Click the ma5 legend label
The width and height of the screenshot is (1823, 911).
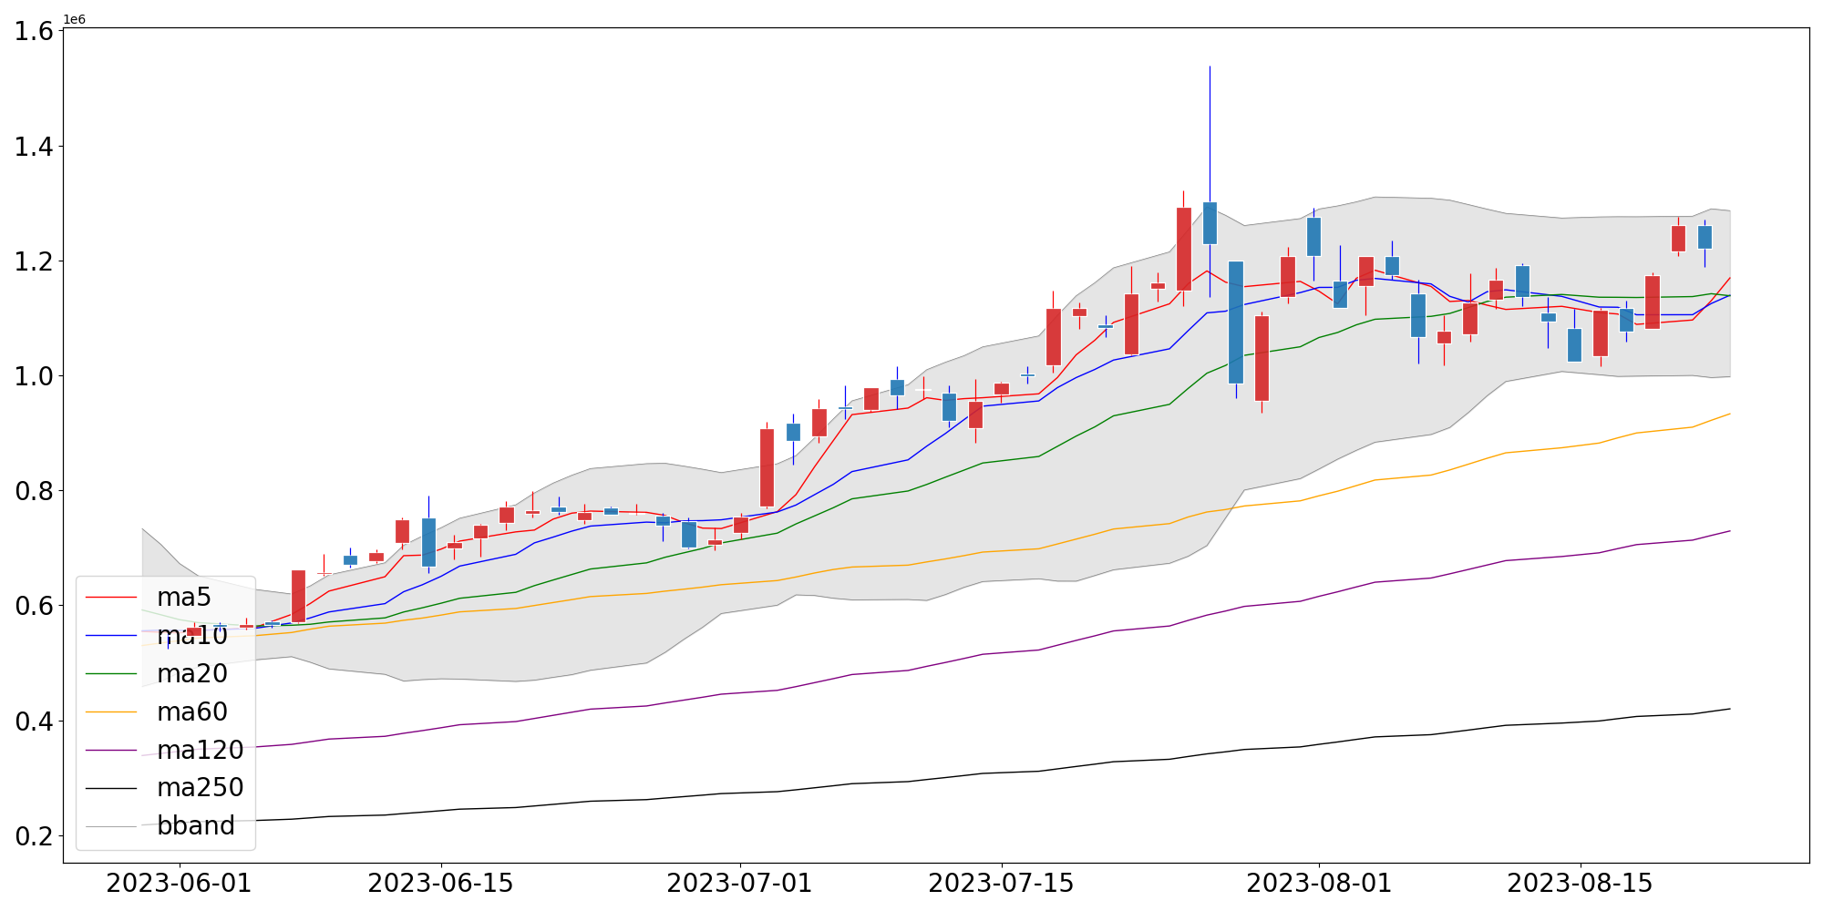(x=184, y=598)
